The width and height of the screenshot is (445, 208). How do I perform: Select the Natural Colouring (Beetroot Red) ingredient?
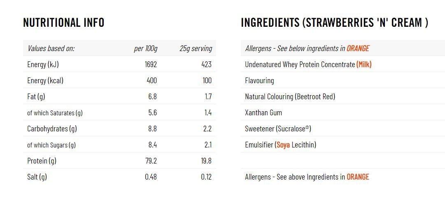[x=290, y=96]
